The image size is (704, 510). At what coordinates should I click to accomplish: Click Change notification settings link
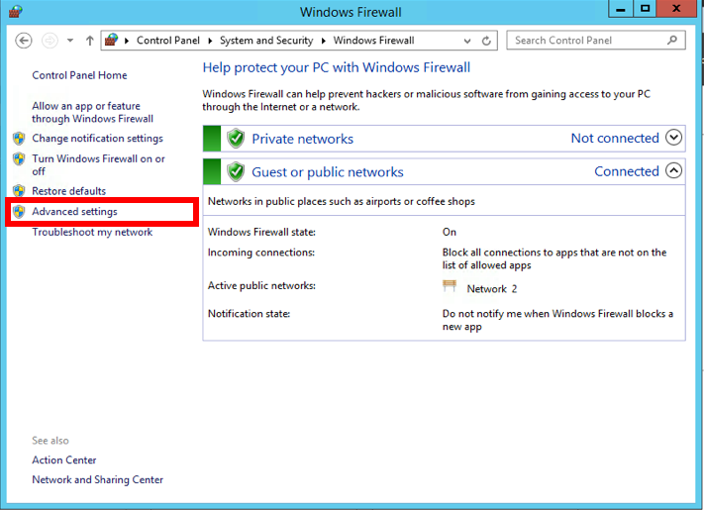[97, 139]
